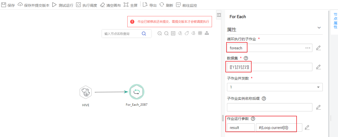Click the result parameter name field
338x137 pixels.
coord(241,127)
